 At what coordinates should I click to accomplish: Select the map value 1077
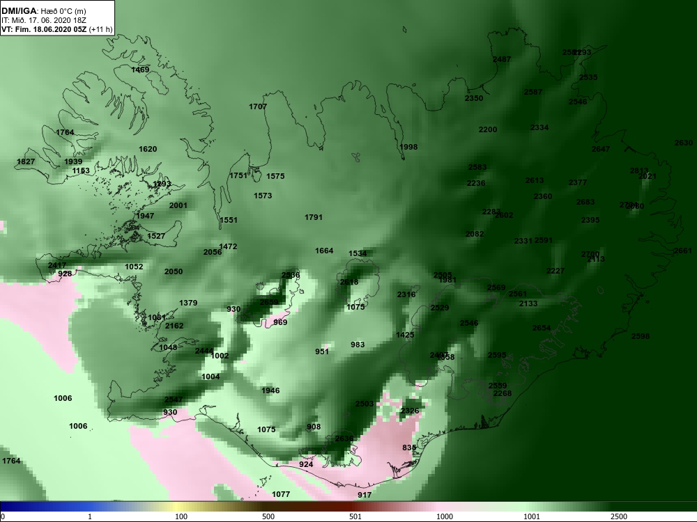[x=281, y=494]
